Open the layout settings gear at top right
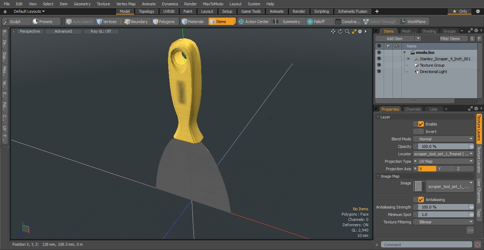Viewport: 484px width, 250px height. coord(478,11)
